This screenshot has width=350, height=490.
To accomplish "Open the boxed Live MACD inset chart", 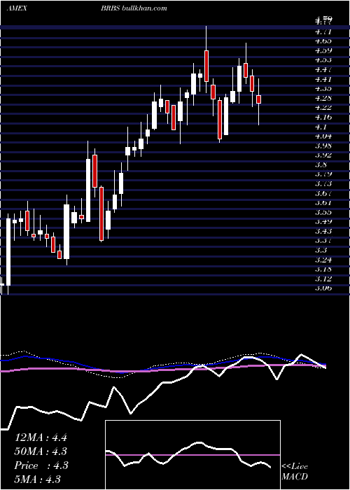I will (192, 455).
